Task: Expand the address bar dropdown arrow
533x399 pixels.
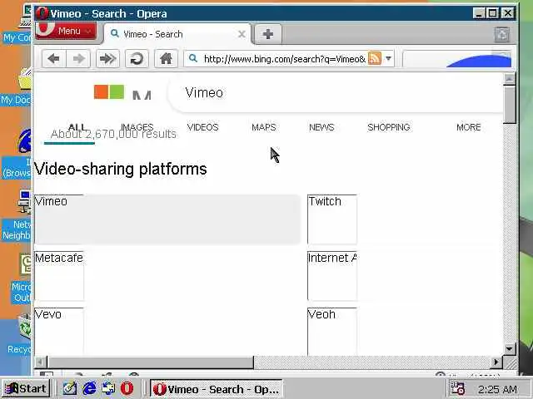Action: pos(389,58)
